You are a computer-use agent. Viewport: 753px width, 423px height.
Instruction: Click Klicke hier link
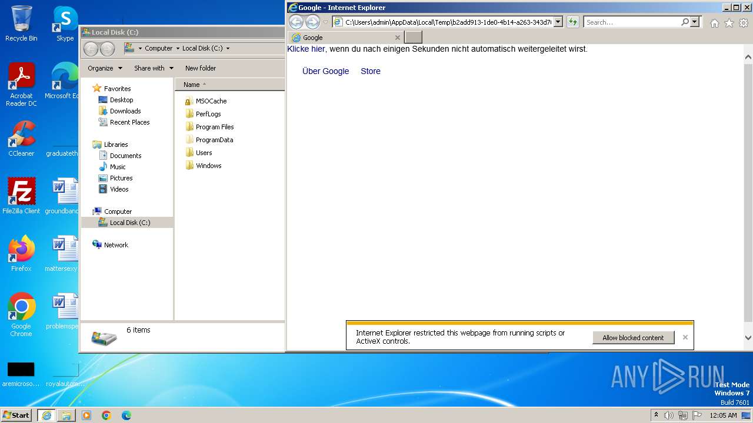point(306,49)
